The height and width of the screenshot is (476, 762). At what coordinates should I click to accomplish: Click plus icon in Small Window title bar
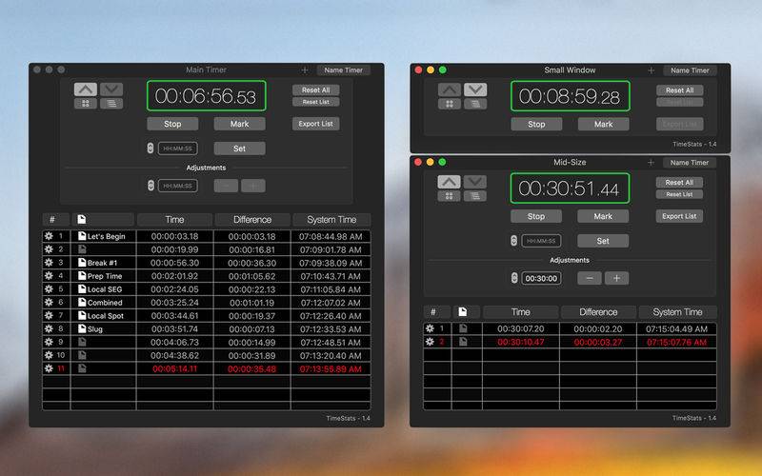[652, 69]
